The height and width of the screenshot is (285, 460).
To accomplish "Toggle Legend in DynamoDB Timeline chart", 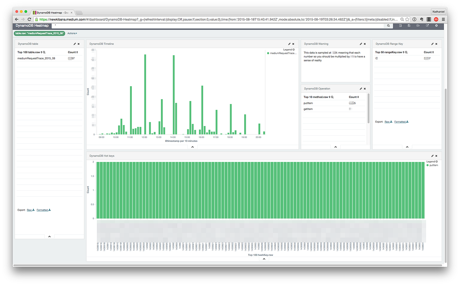I will tap(289, 49).
